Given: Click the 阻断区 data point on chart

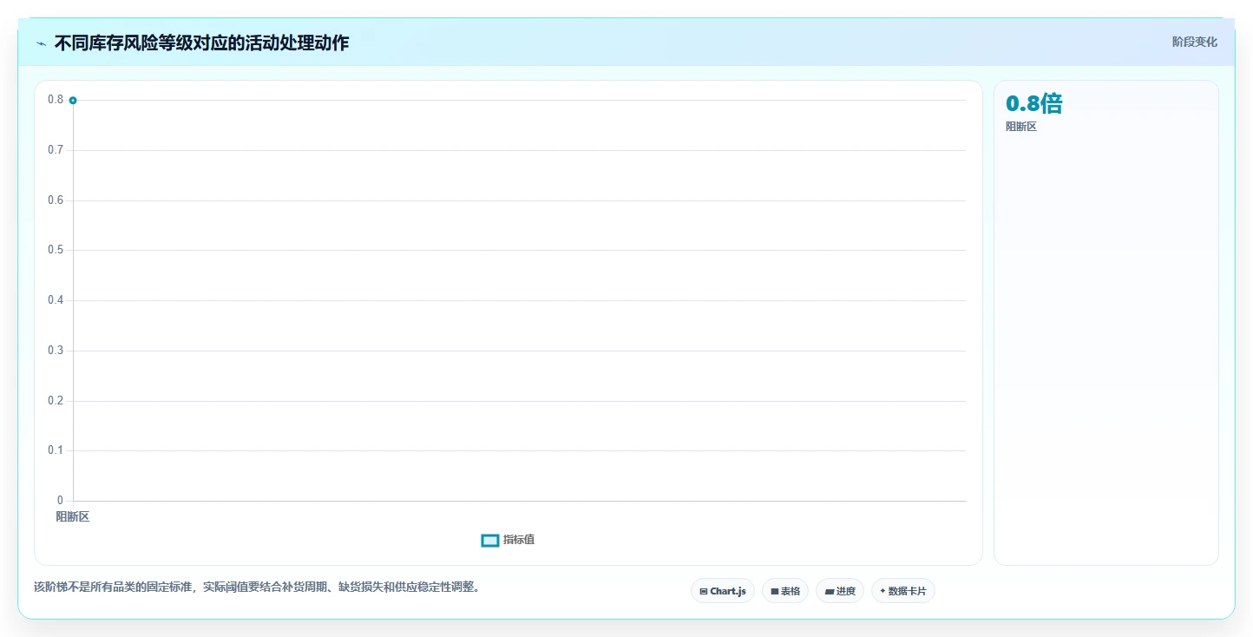Looking at the screenshot, I should pyautogui.click(x=73, y=101).
